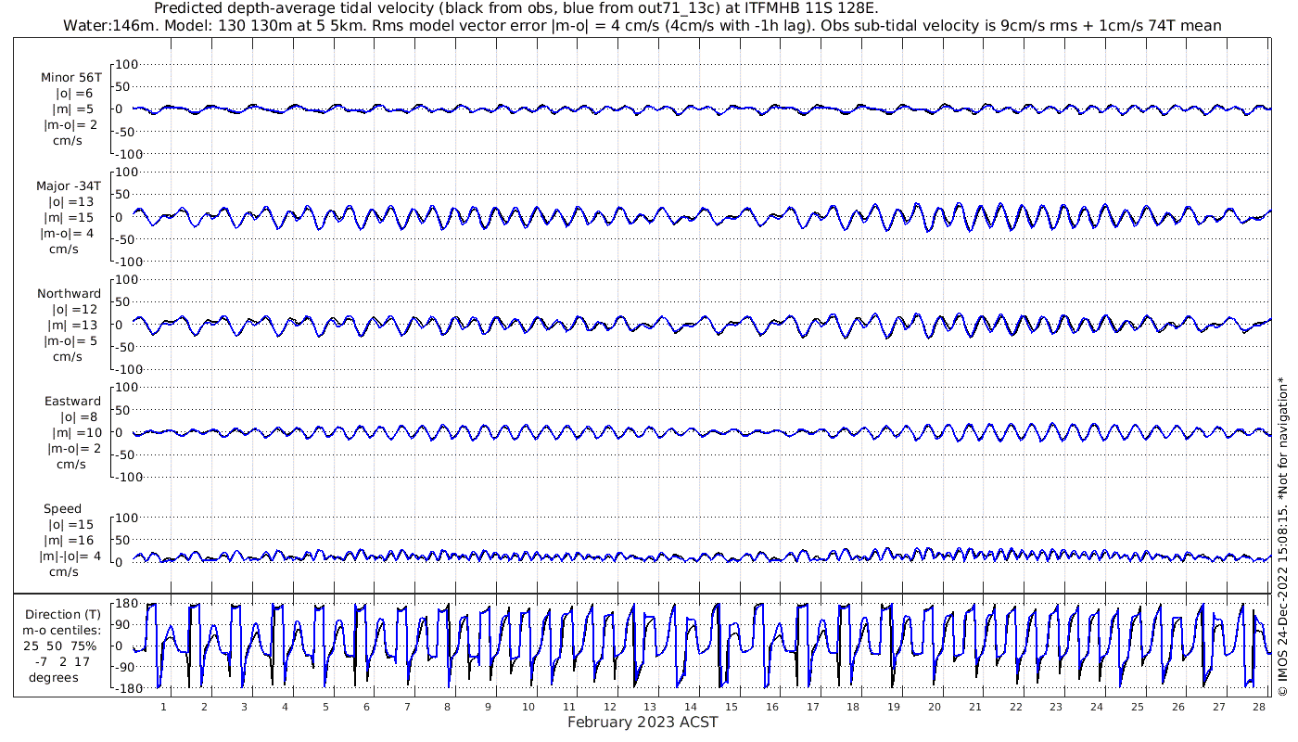Viewport: 1298px width, 742px height.
Task: Click day tick label '14' on time axis
Action: tap(691, 707)
